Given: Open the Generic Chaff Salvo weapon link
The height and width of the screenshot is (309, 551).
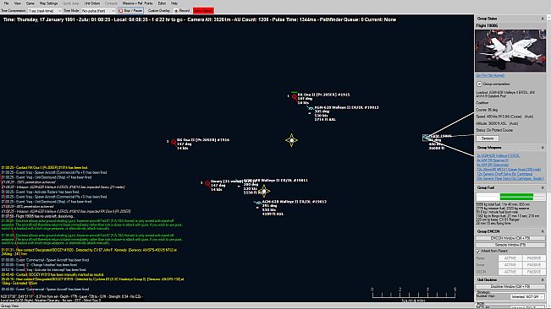Looking at the screenshot, I should [504, 174].
